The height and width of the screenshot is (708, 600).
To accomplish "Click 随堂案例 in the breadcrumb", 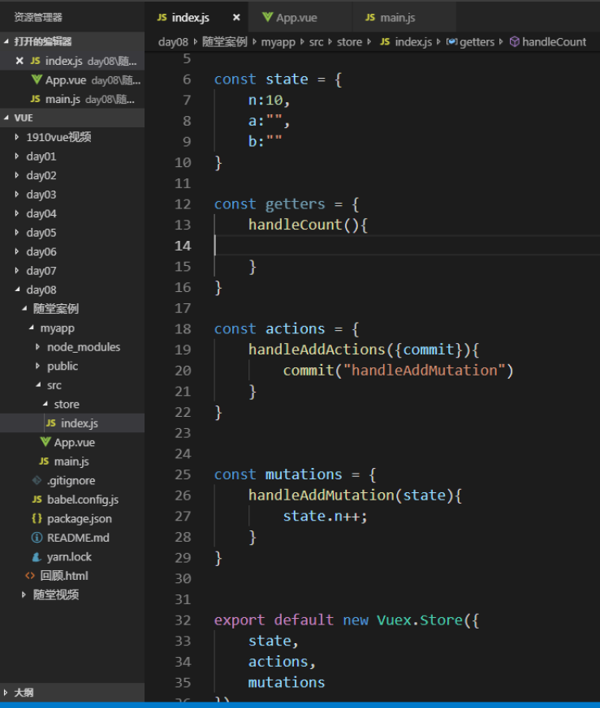I will (x=224, y=42).
